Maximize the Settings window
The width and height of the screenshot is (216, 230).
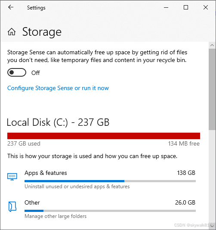coord(186,7)
